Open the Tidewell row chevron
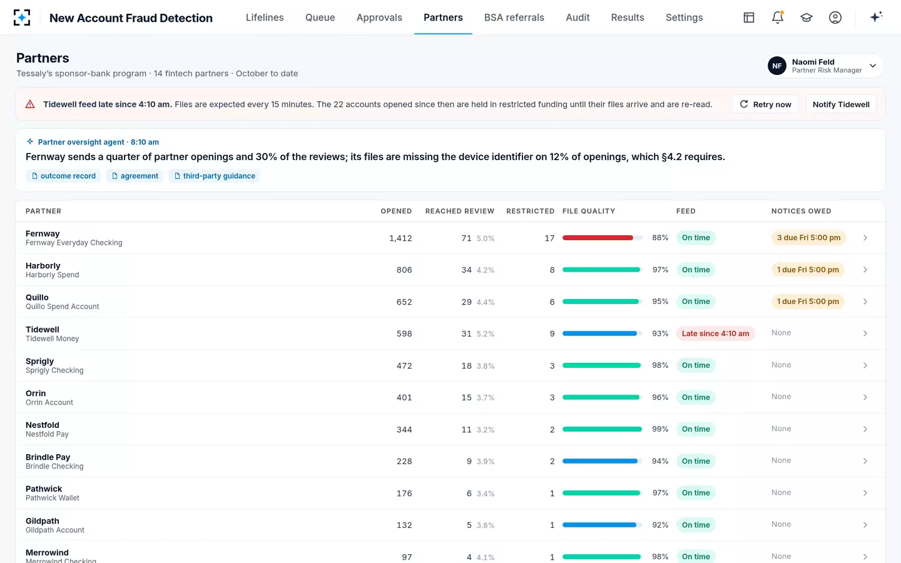 pos(865,333)
